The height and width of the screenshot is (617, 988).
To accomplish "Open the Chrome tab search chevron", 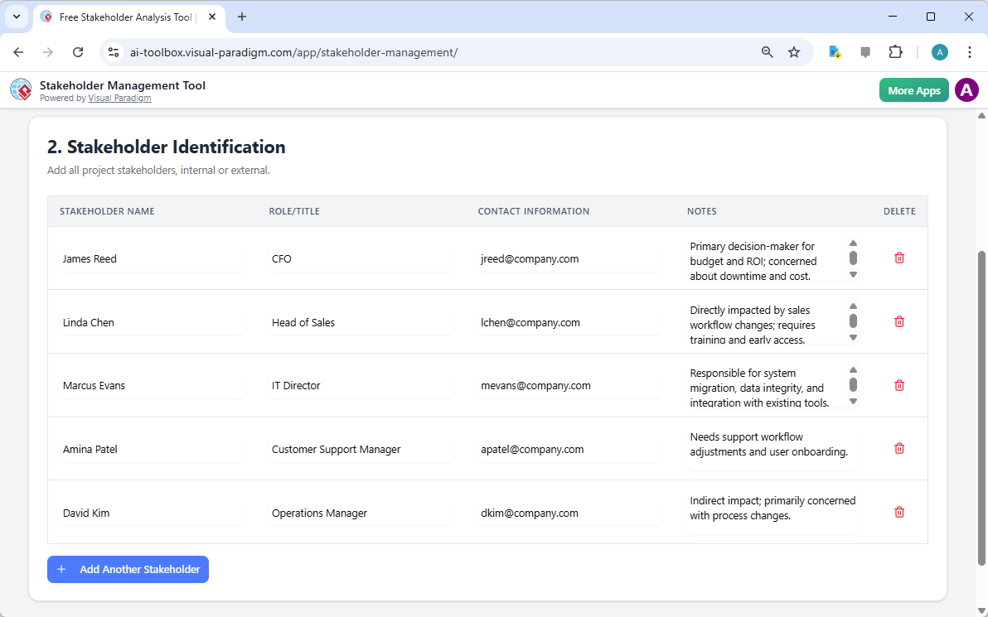I will pyautogui.click(x=17, y=17).
